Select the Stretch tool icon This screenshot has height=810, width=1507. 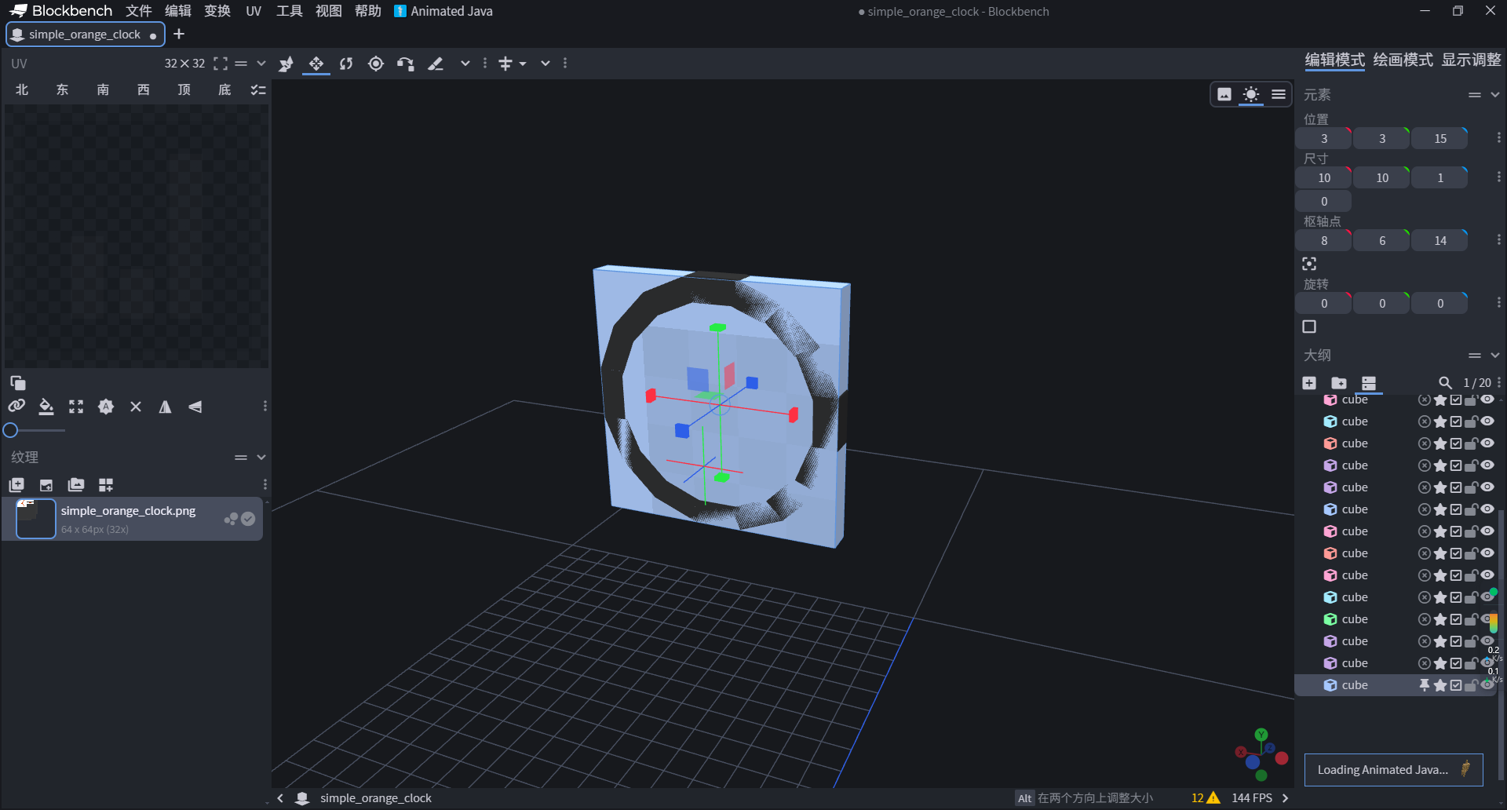point(436,64)
